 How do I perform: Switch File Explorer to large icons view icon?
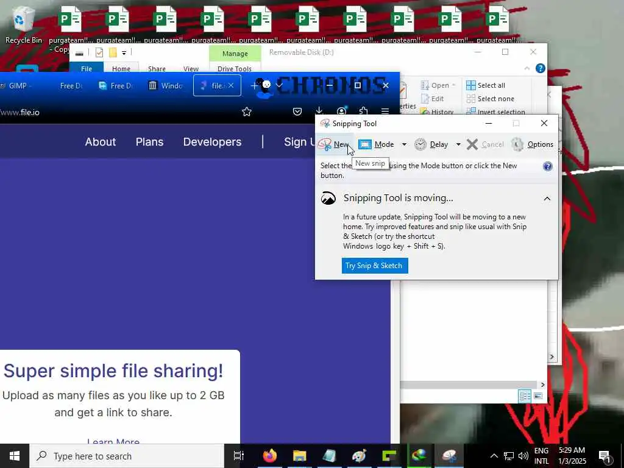coord(538,396)
